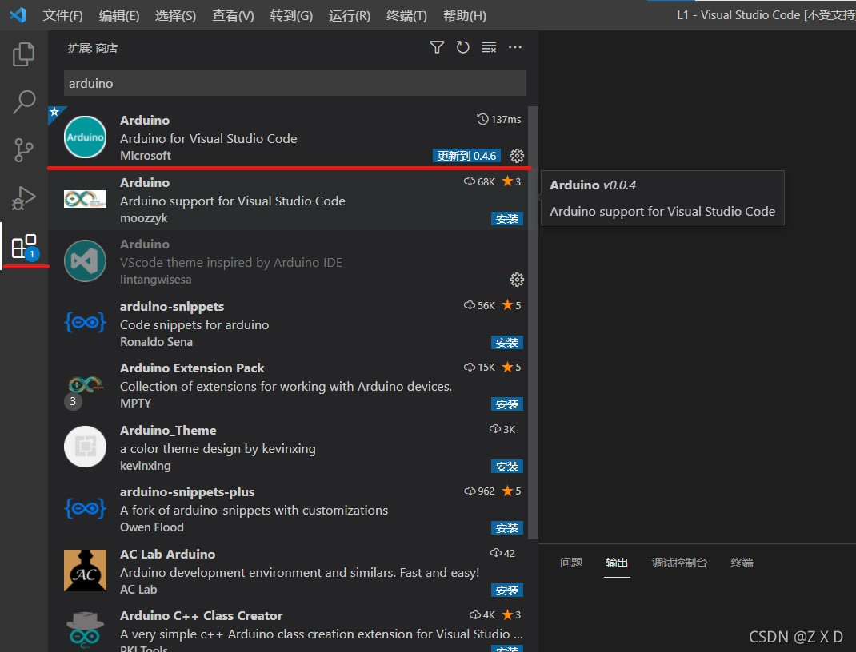Open the 帮助(H) menu
The image size is (856, 652).
pyautogui.click(x=465, y=16)
